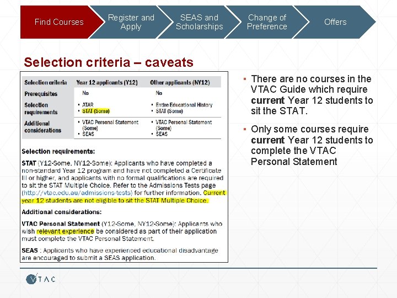
Task: Click the 'Selection requirements' table row label
Action: (41, 109)
